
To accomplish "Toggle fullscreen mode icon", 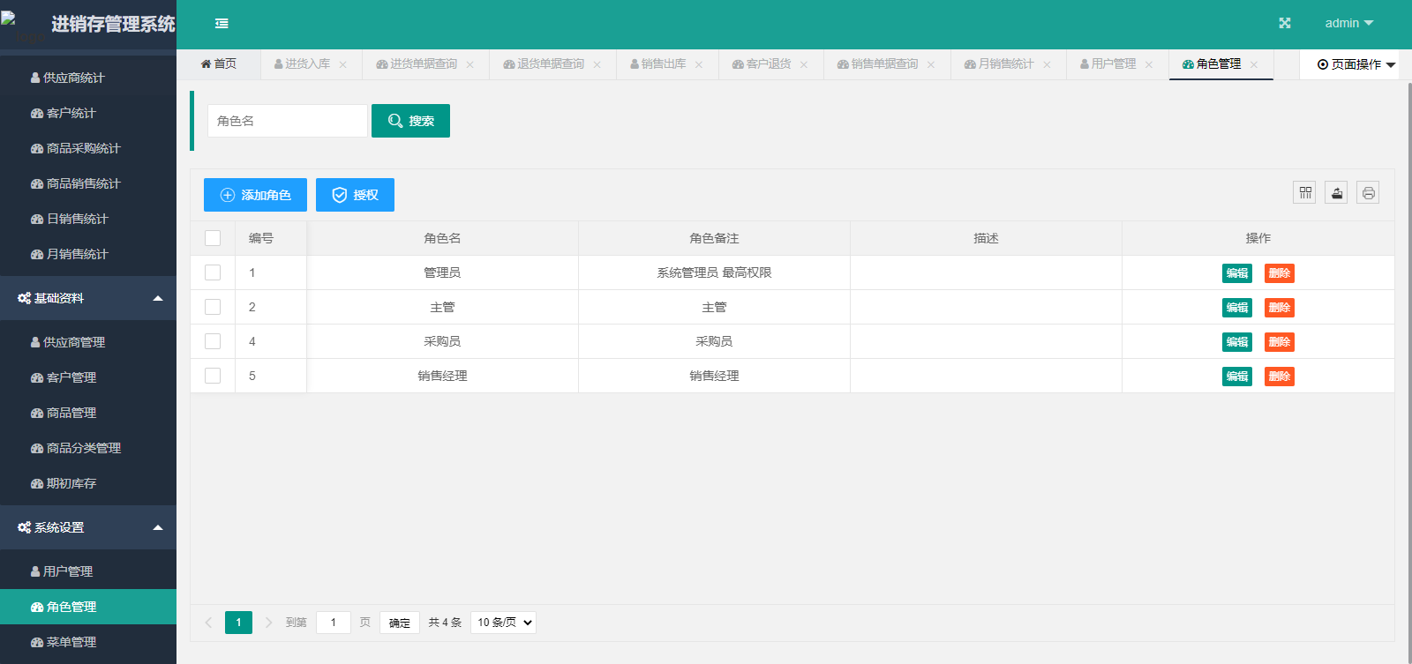I will coord(1285,24).
